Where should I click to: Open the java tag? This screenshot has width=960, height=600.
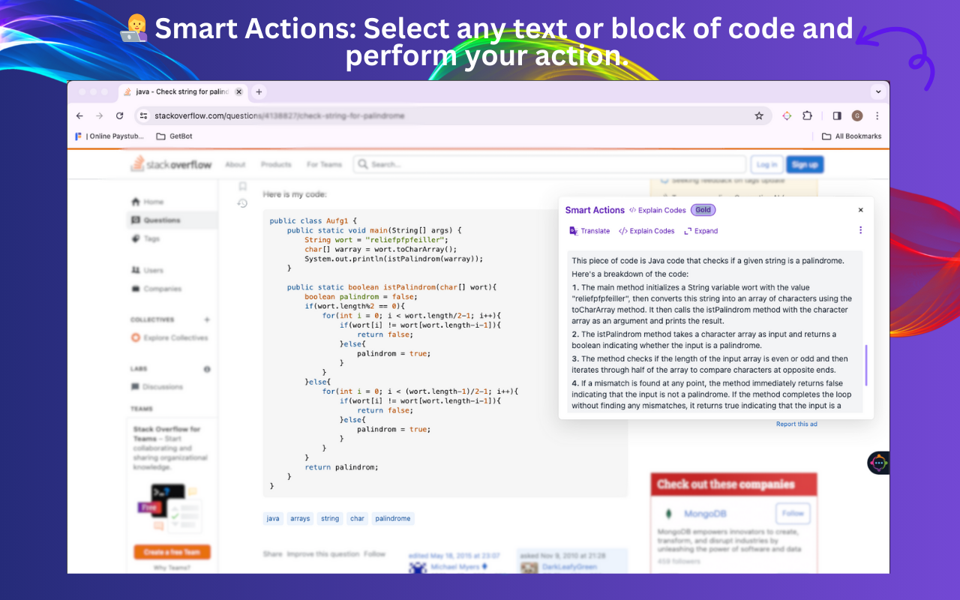click(x=273, y=518)
